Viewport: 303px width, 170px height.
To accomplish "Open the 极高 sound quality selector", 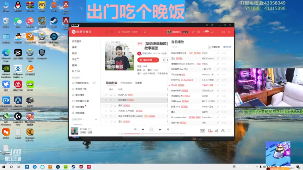I will (x=202, y=131).
